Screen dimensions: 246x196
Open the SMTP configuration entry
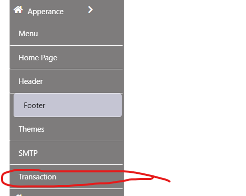[x=67, y=153]
